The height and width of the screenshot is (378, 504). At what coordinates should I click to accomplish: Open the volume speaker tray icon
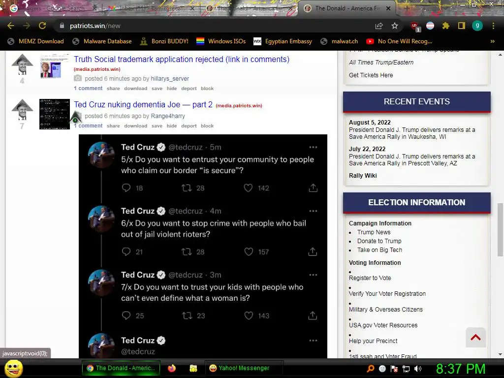418,369
